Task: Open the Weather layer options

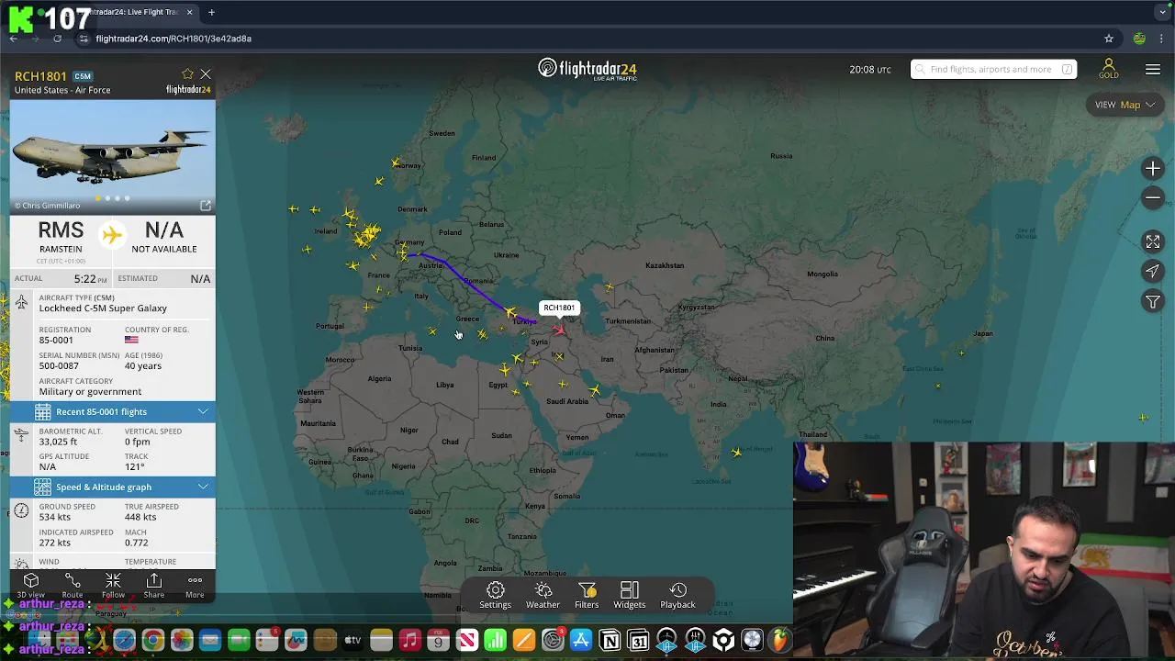Action: tap(543, 595)
